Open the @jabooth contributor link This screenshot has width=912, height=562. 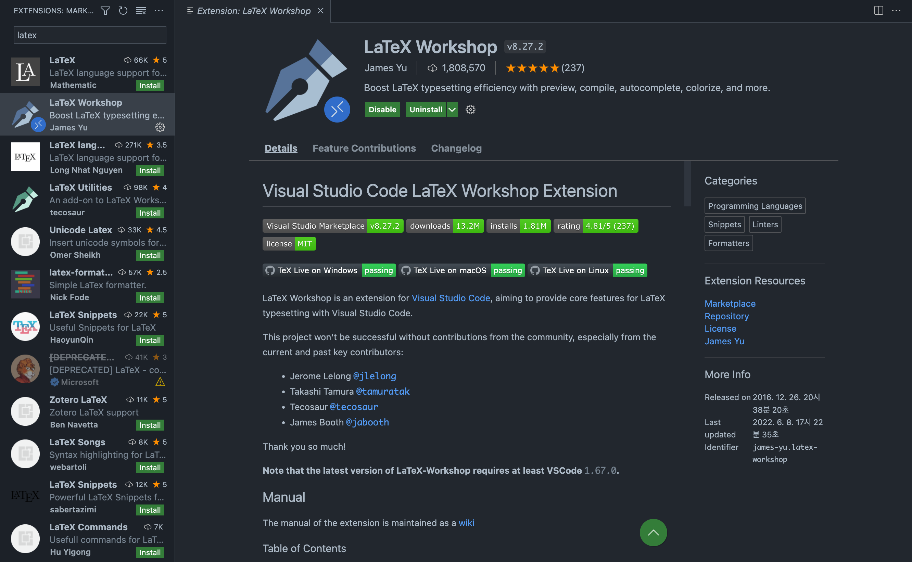point(367,422)
